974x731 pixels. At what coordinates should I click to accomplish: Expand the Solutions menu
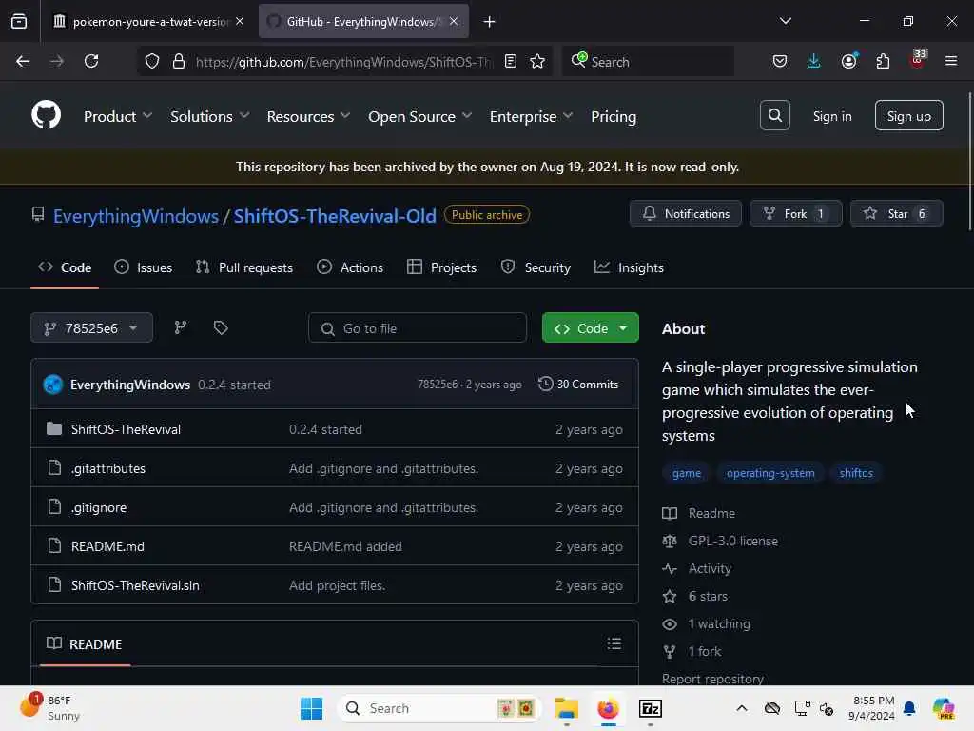point(210,116)
